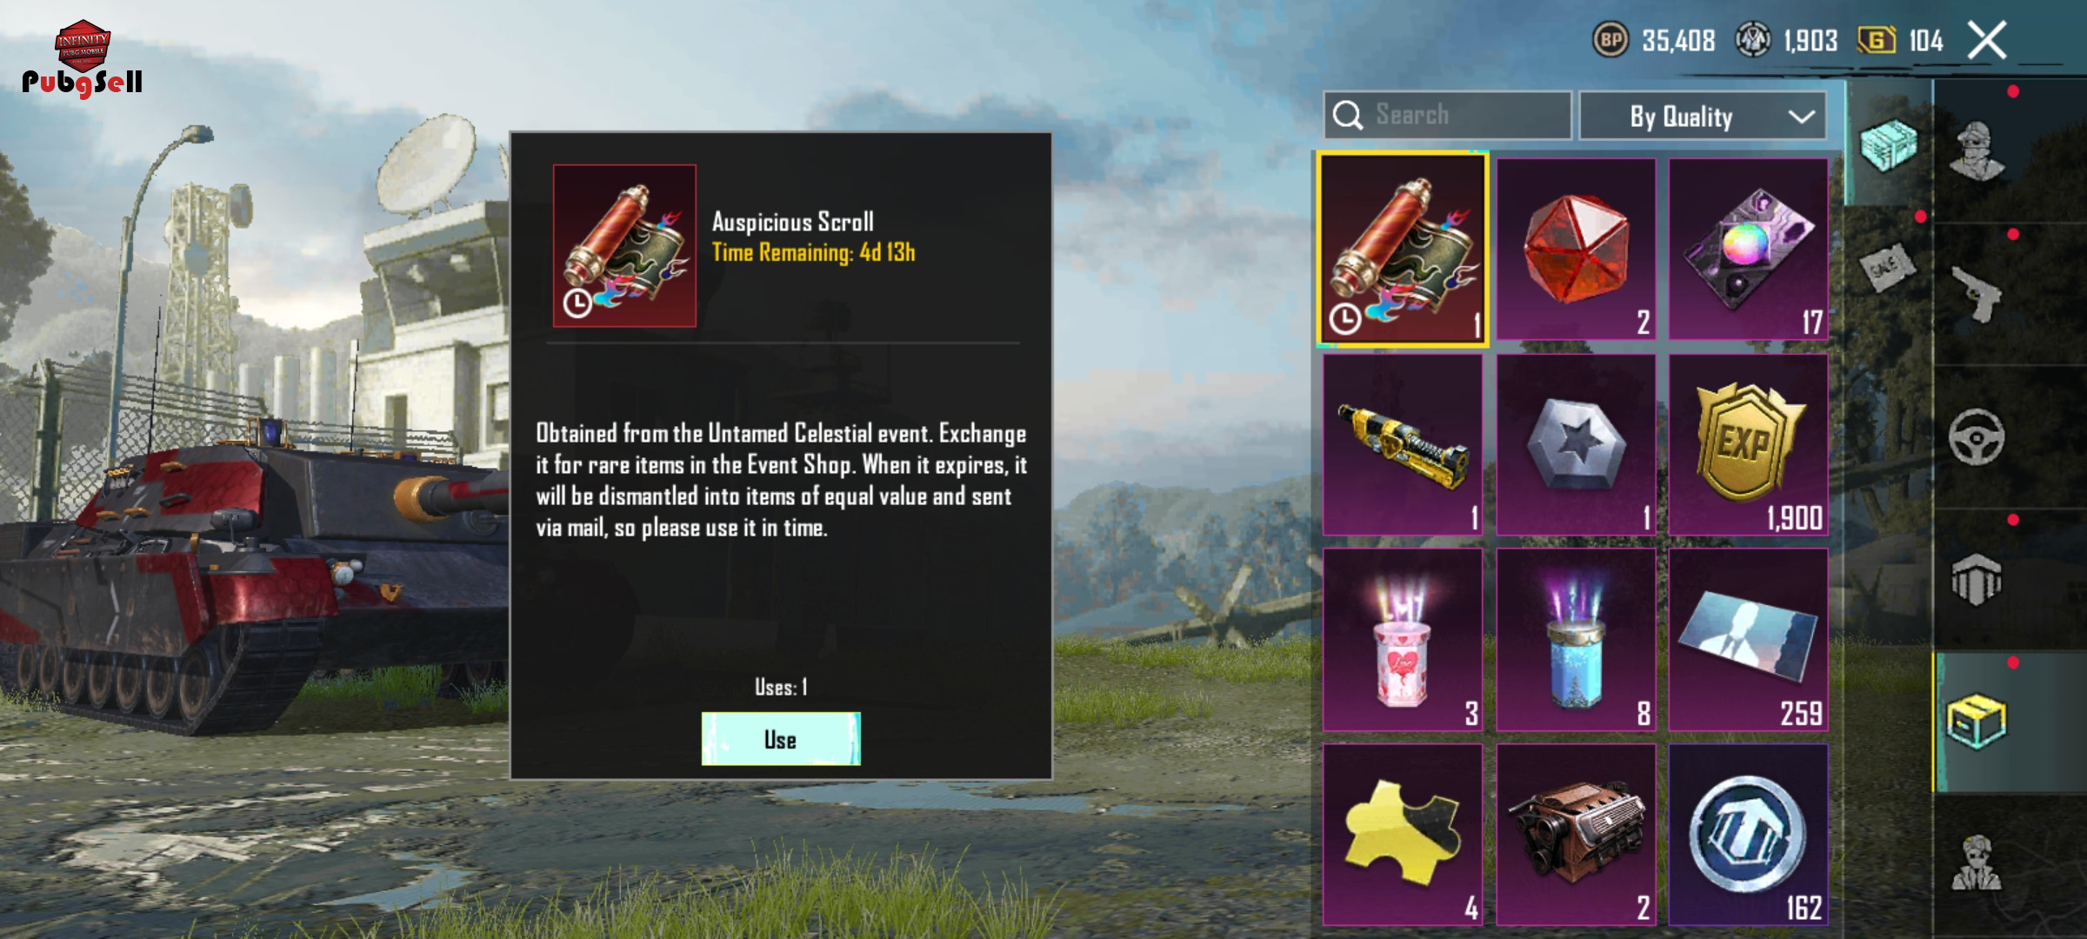Image resolution: width=2087 pixels, height=939 pixels.
Task: Select the rusty engine item
Action: click(1576, 835)
